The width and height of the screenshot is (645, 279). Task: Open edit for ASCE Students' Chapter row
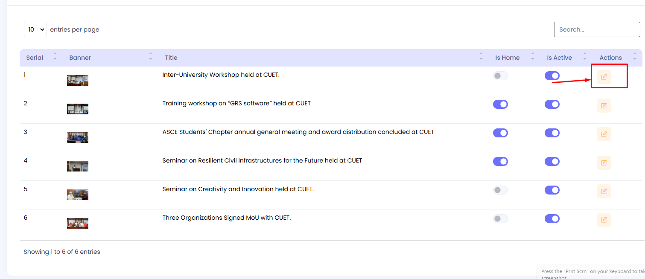(x=604, y=134)
